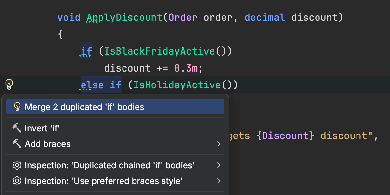Click the IsHolidayActive method call

[177, 85]
